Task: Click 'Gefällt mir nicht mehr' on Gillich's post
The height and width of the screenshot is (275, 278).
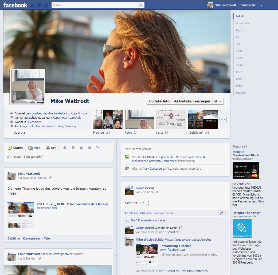Action: click(x=139, y=213)
